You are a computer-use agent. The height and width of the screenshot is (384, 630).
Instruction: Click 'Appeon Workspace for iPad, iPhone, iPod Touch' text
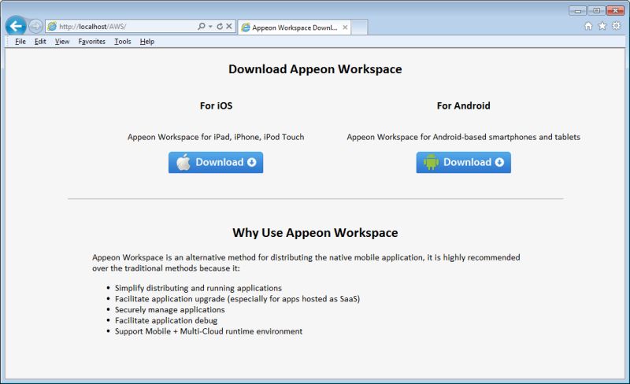(x=216, y=137)
